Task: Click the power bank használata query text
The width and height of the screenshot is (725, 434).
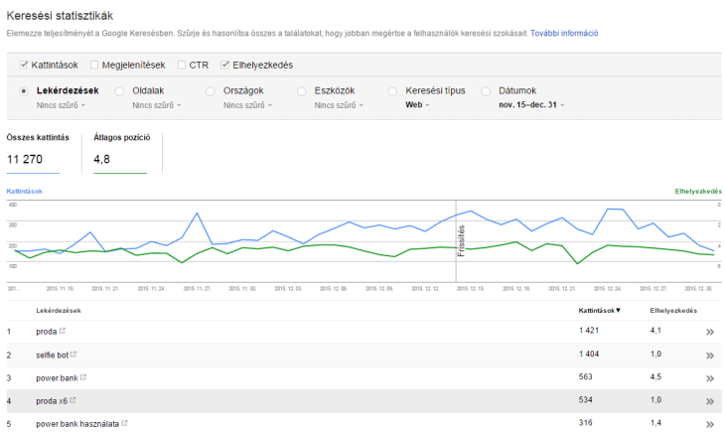Action: tap(77, 424)
